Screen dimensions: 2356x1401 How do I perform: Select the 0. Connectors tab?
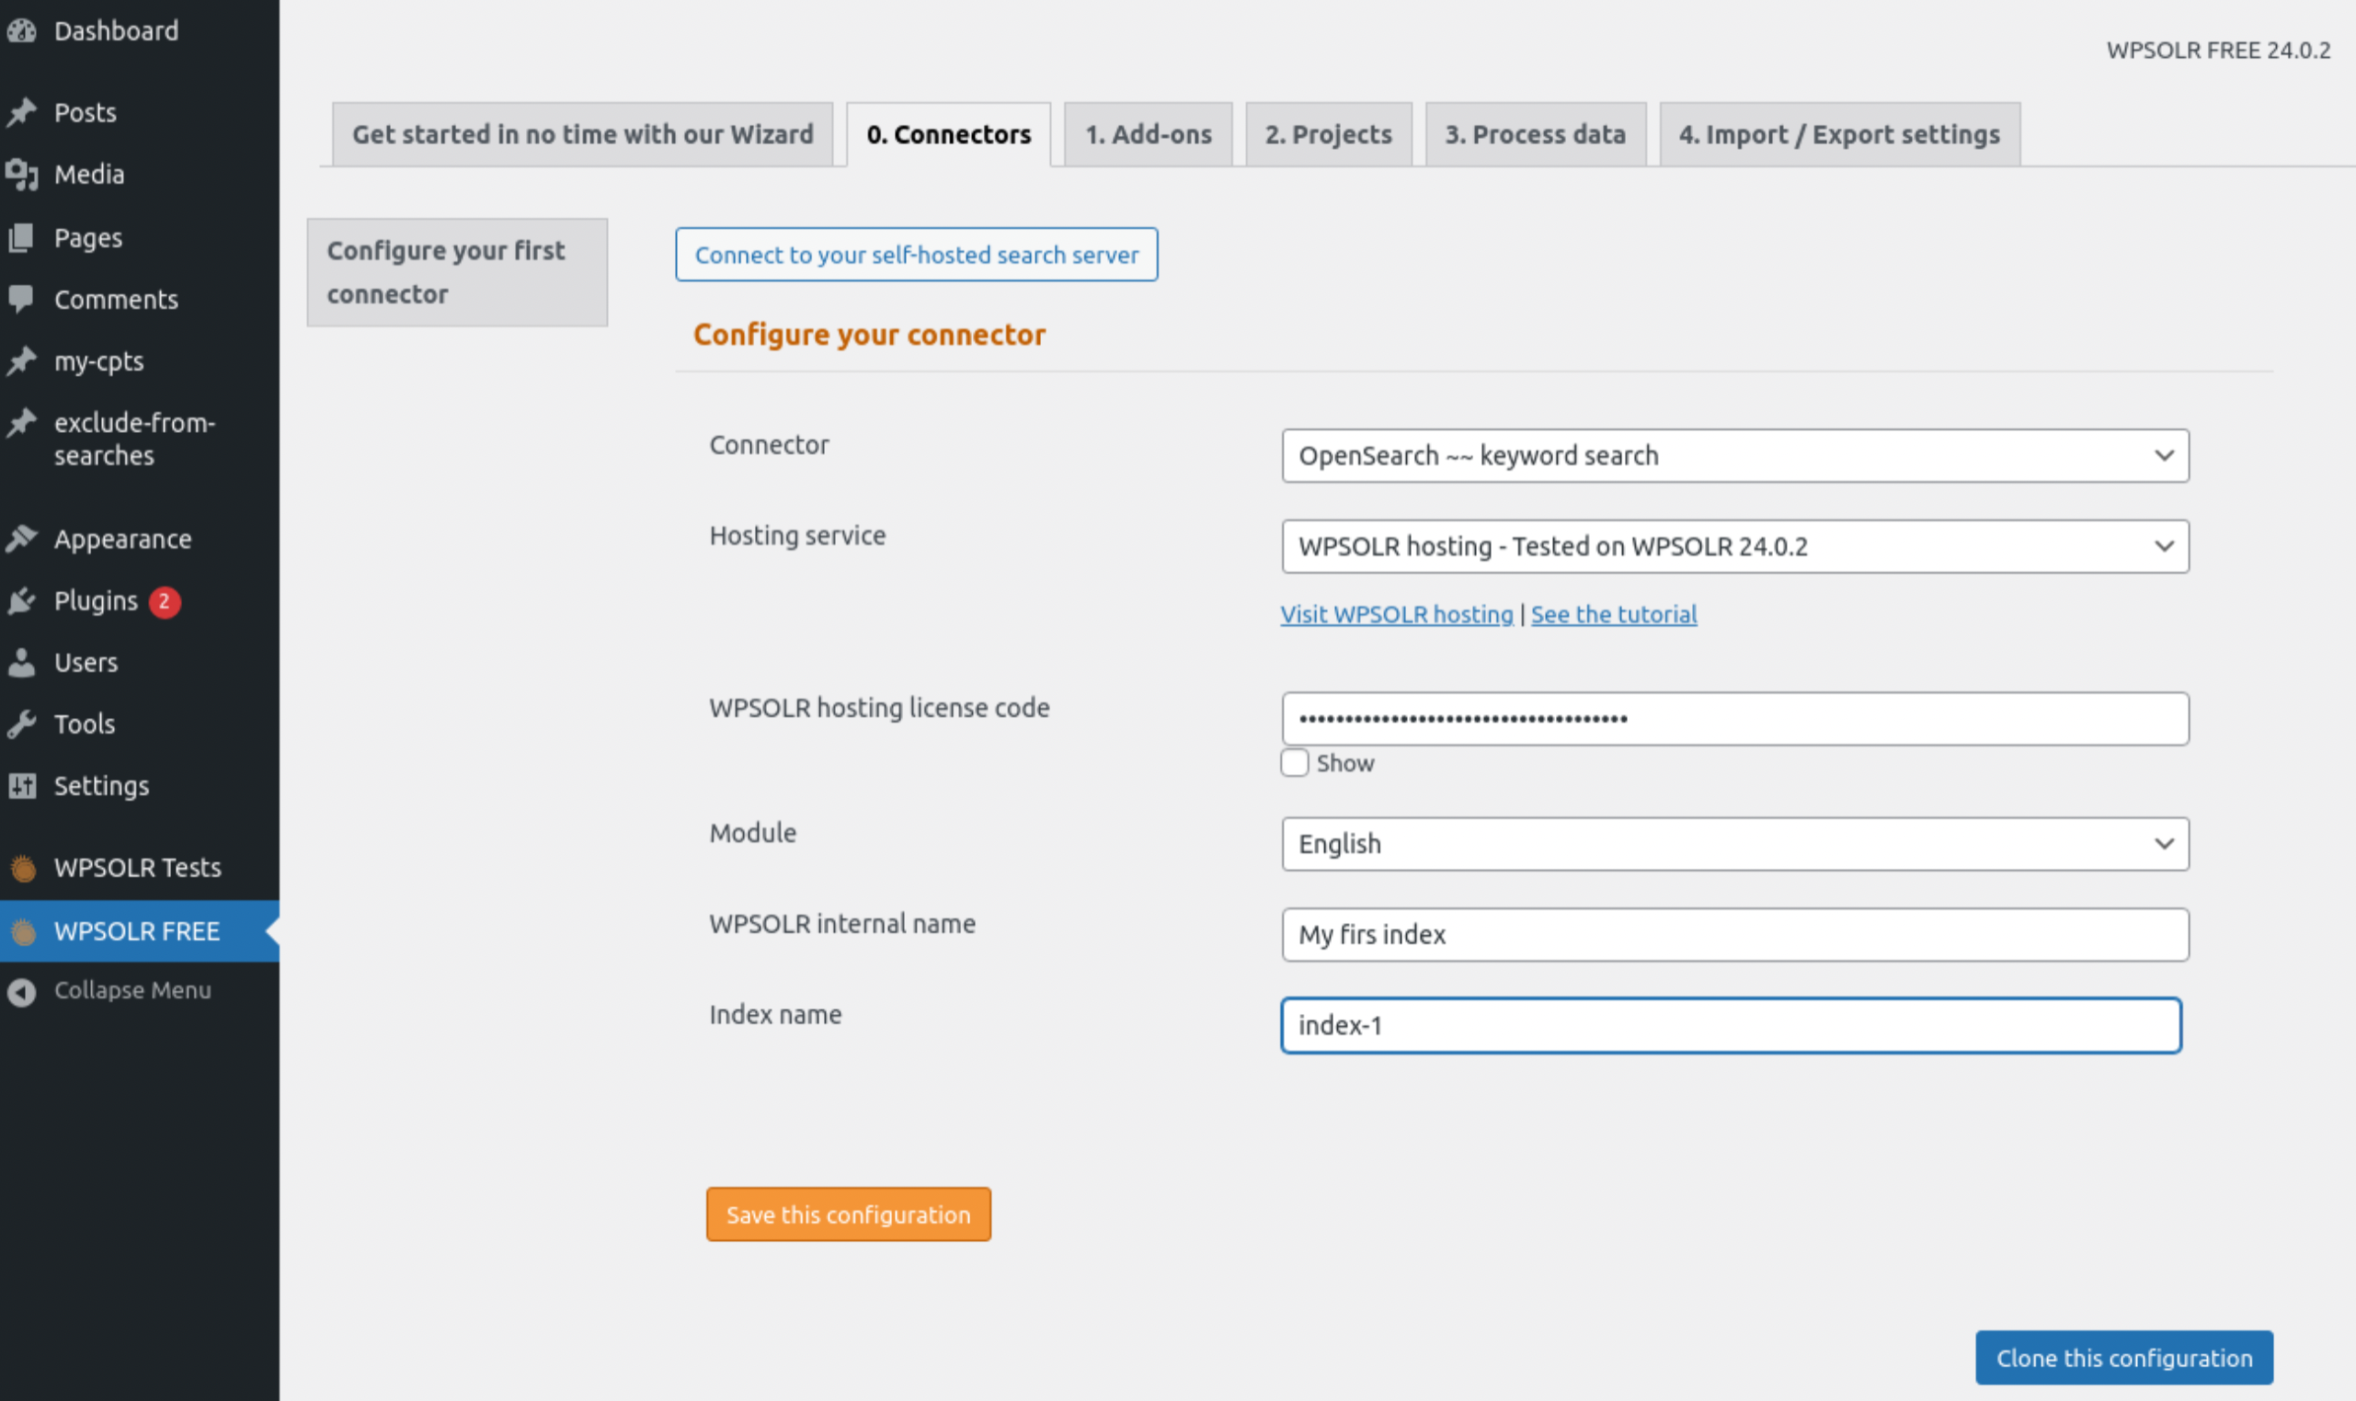click(x=949, y=135)
